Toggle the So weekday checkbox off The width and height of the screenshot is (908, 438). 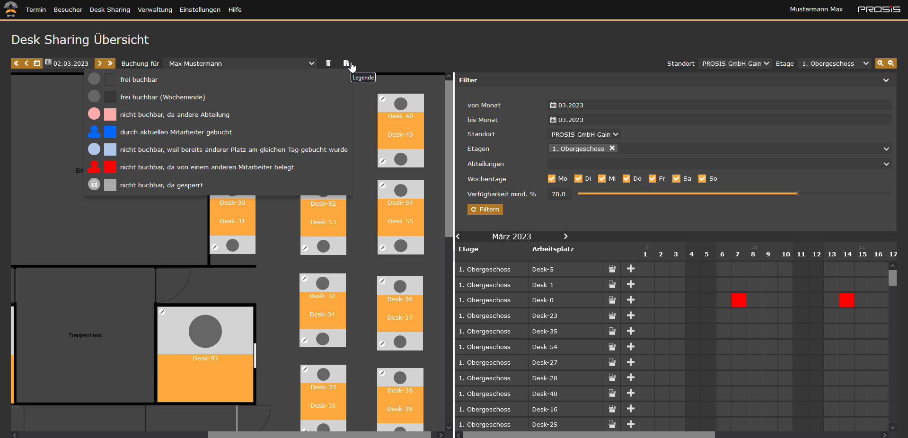click(703, 178)
